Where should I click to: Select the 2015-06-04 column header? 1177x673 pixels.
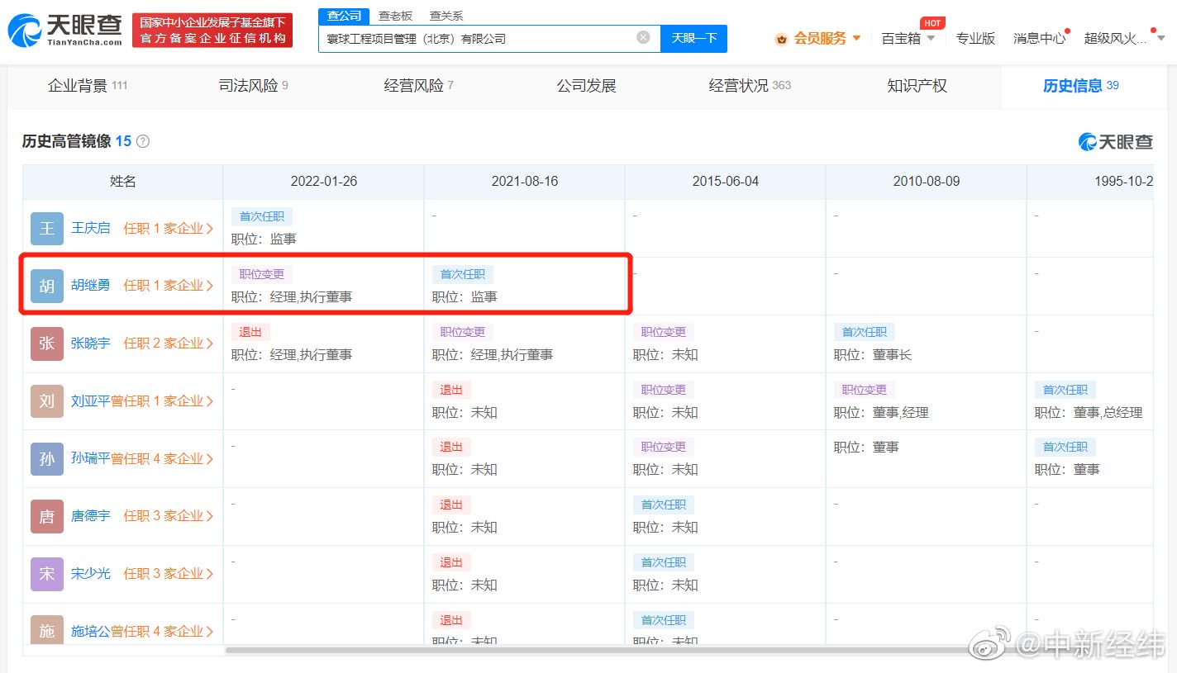pos(726,182)
